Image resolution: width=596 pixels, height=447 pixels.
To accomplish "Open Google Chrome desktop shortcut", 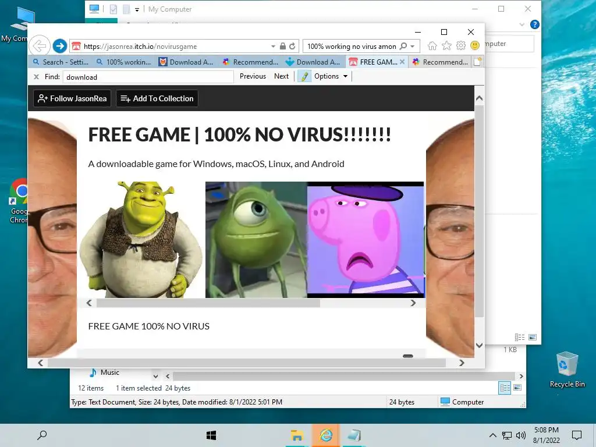I will (x=18, y=201).
